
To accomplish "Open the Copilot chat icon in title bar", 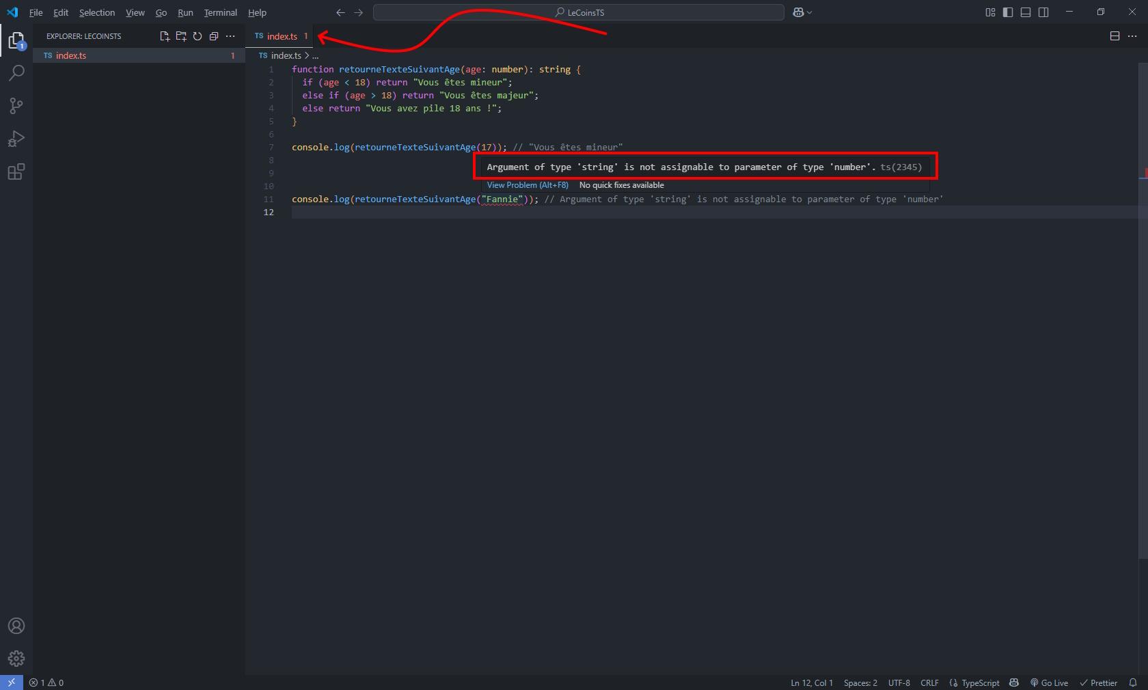I will pyautogui.click(x=798, y=12).
